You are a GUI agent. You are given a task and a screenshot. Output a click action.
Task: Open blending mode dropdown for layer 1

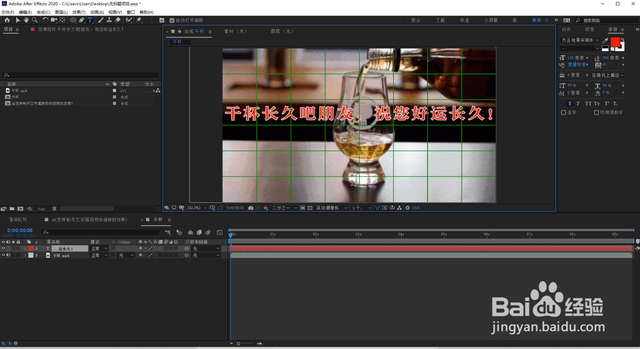point(99,249)
